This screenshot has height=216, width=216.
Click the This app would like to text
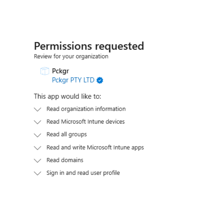coord(67,96)
